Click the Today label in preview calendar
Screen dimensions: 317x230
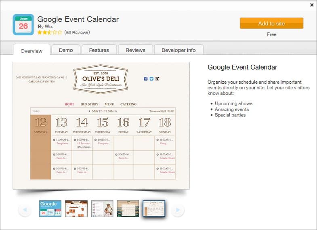[x=36, y=111]
